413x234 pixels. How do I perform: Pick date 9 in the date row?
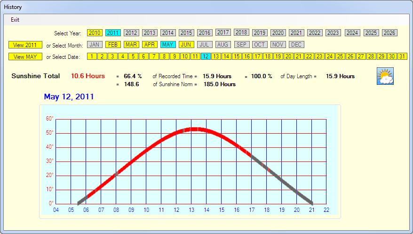175,56
